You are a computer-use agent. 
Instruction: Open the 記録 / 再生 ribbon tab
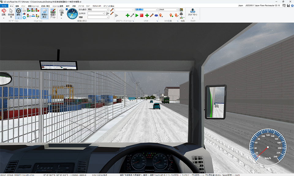click(x=46, y=6)
